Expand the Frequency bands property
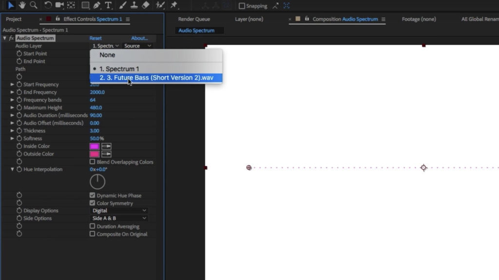Screen dimensions: 499x280 [12, 100]
